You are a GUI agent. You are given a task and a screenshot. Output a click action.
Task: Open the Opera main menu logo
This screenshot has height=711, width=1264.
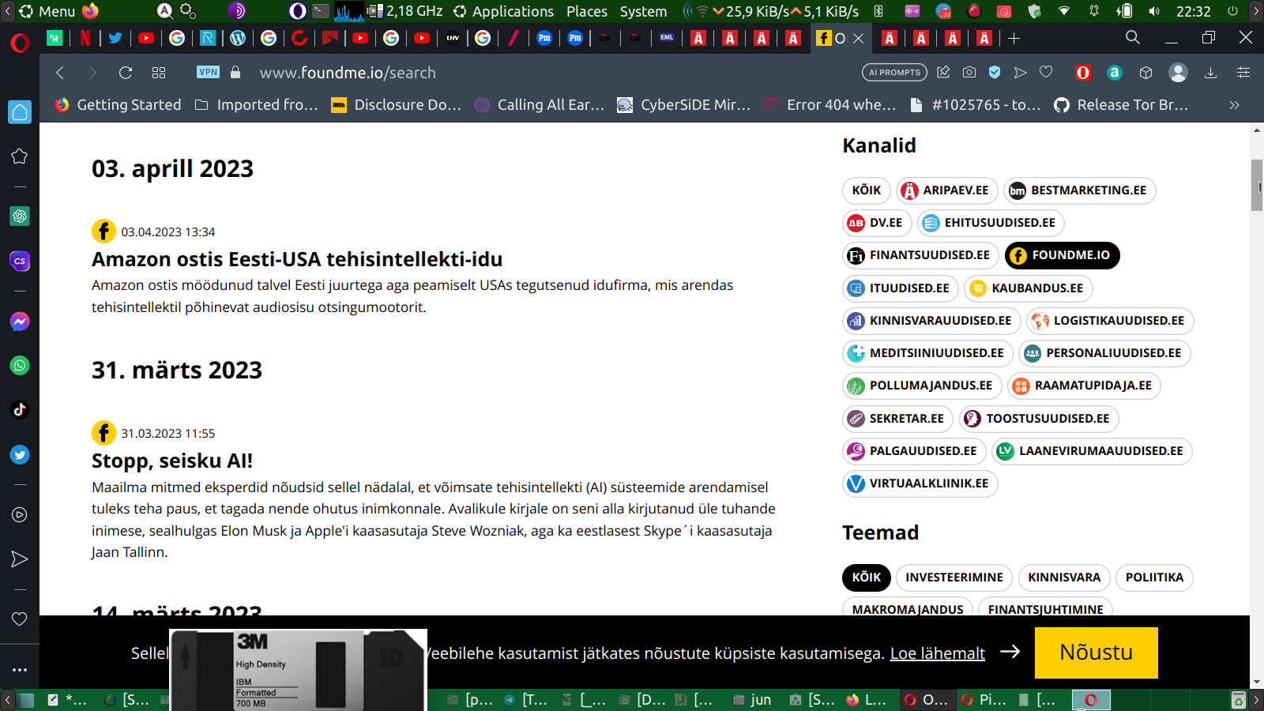[x=20, y=42]
